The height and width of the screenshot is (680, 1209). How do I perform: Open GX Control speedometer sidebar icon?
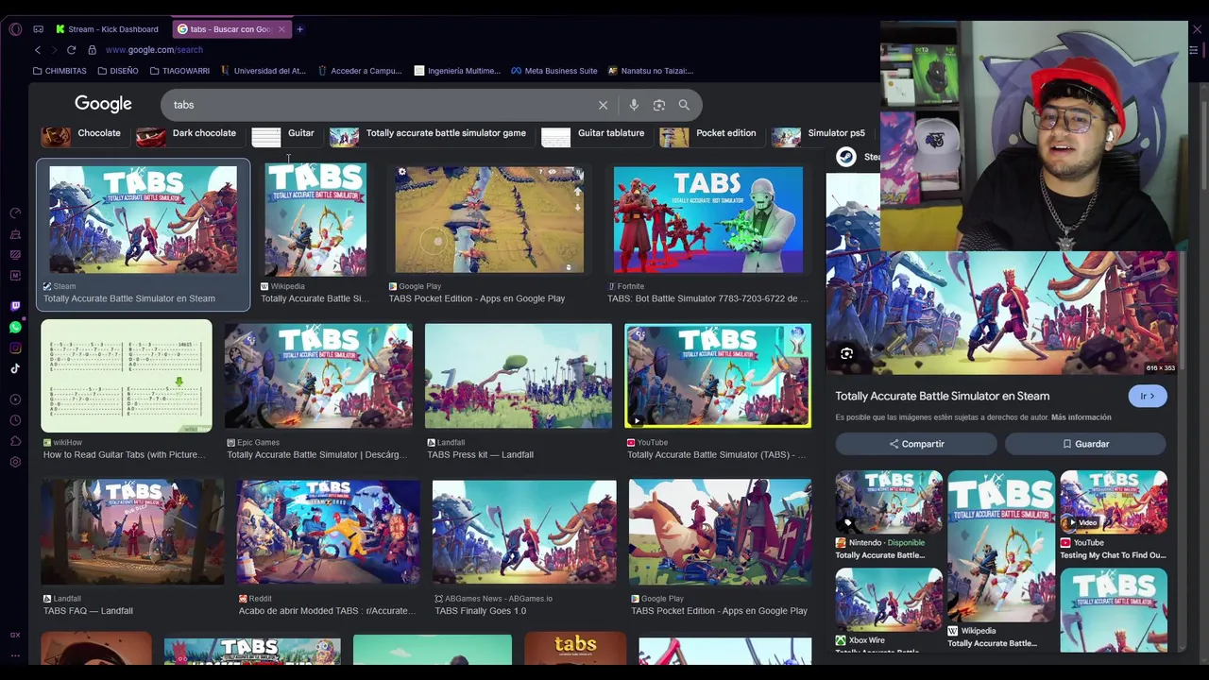pyautogui.click(x=15, y=212)
